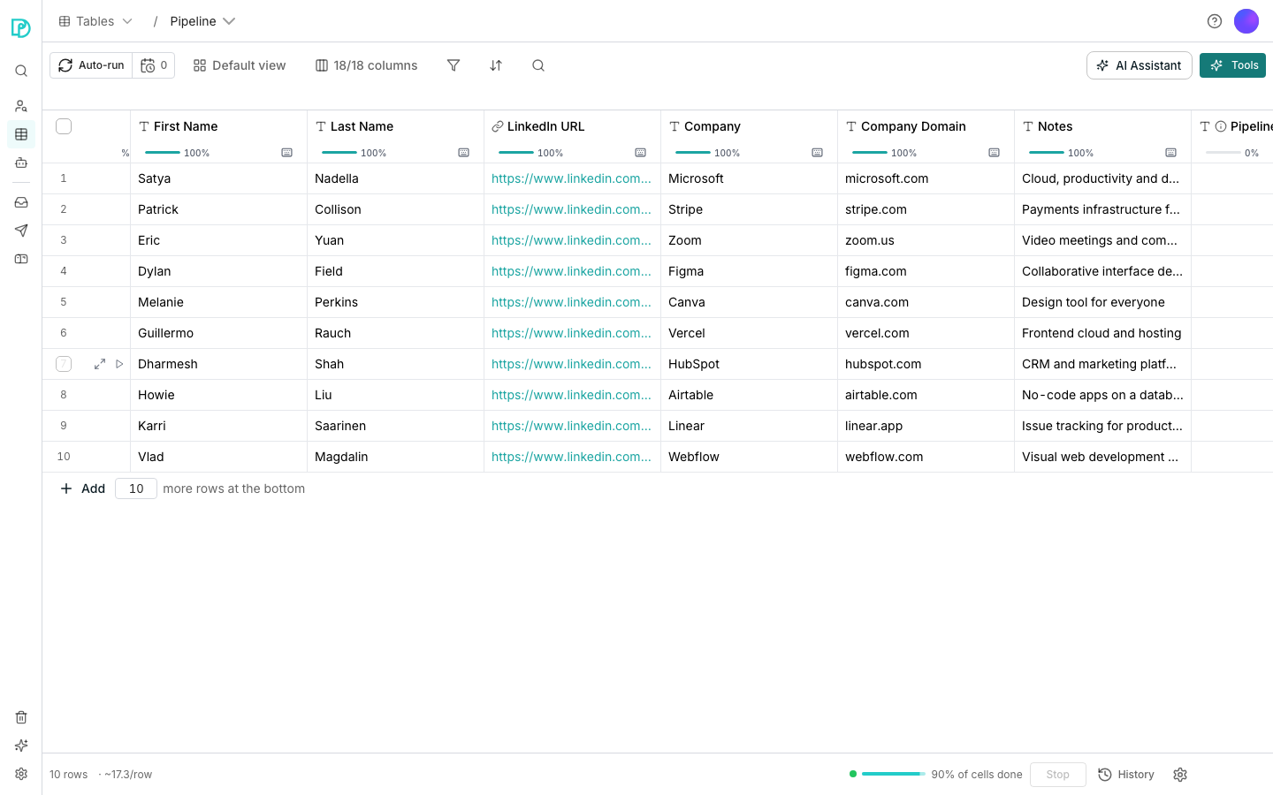Open the help question mark icon

pos(1215,21)
